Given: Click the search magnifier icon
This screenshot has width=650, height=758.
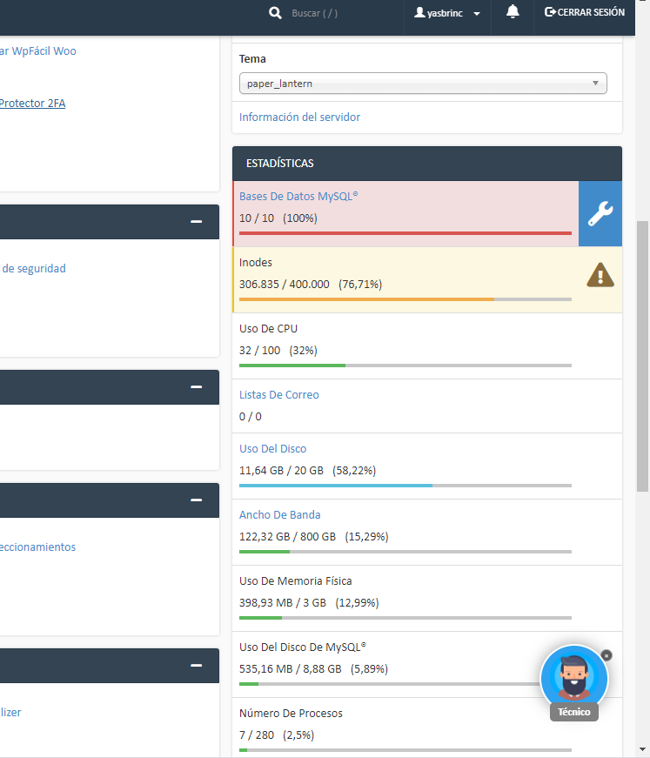Looking at the screenshot, I should 275,12.
